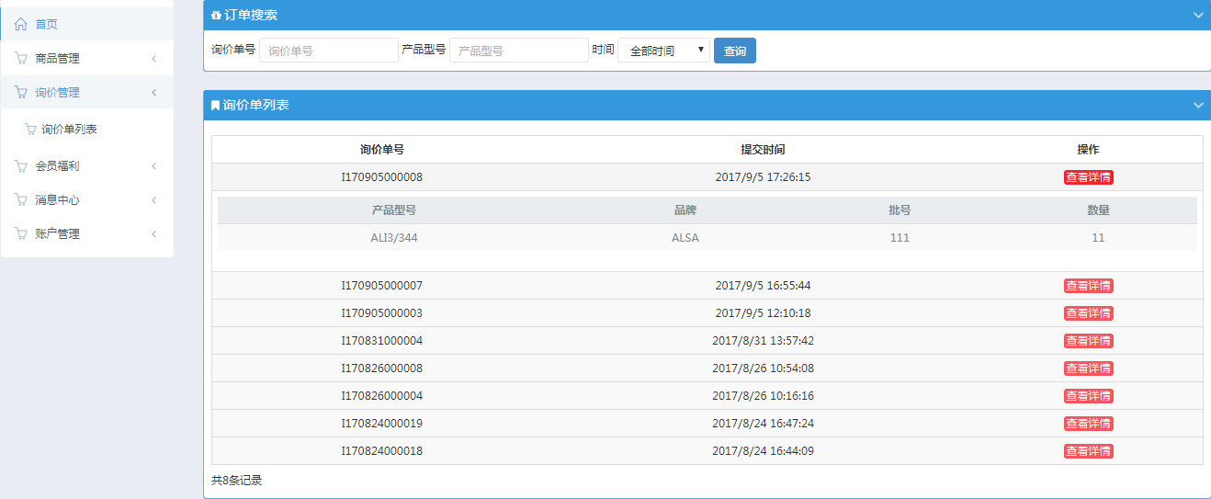Open the 消息中心 sidebar menu
Screen dimensions: 1211x499
[57, 200]
